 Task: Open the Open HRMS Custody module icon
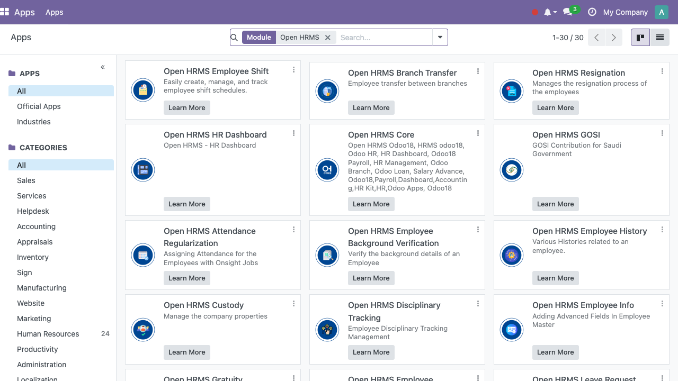[143, 330]
